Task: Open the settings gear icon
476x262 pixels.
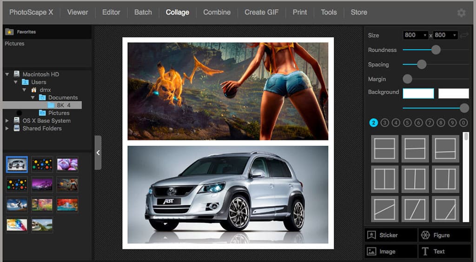Action: (x=462, y=13)
